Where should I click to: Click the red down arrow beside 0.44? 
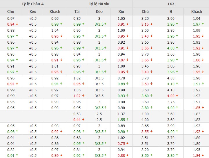point(83,120)
